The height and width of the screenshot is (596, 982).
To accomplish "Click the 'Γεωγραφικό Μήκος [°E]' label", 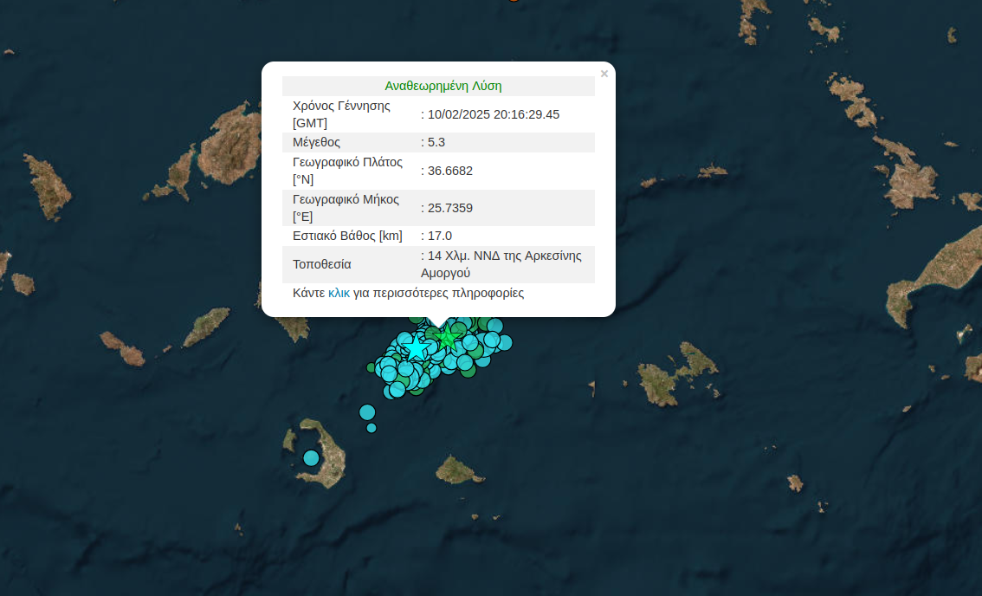I will coord(346,208).
